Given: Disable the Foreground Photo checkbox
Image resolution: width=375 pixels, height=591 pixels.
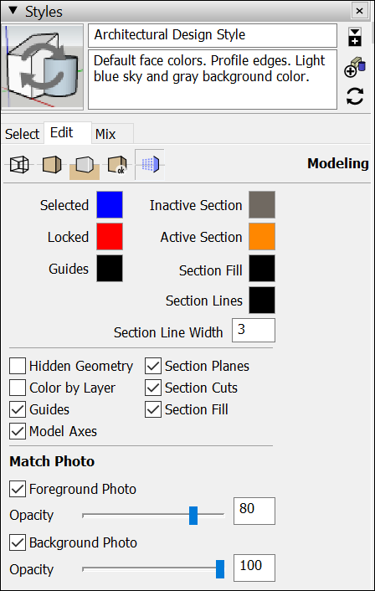Looking at the screenshot, I should point(18,489).
